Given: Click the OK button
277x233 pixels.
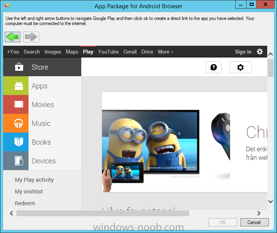Looking at the screenshot, I should click(223, 222).
